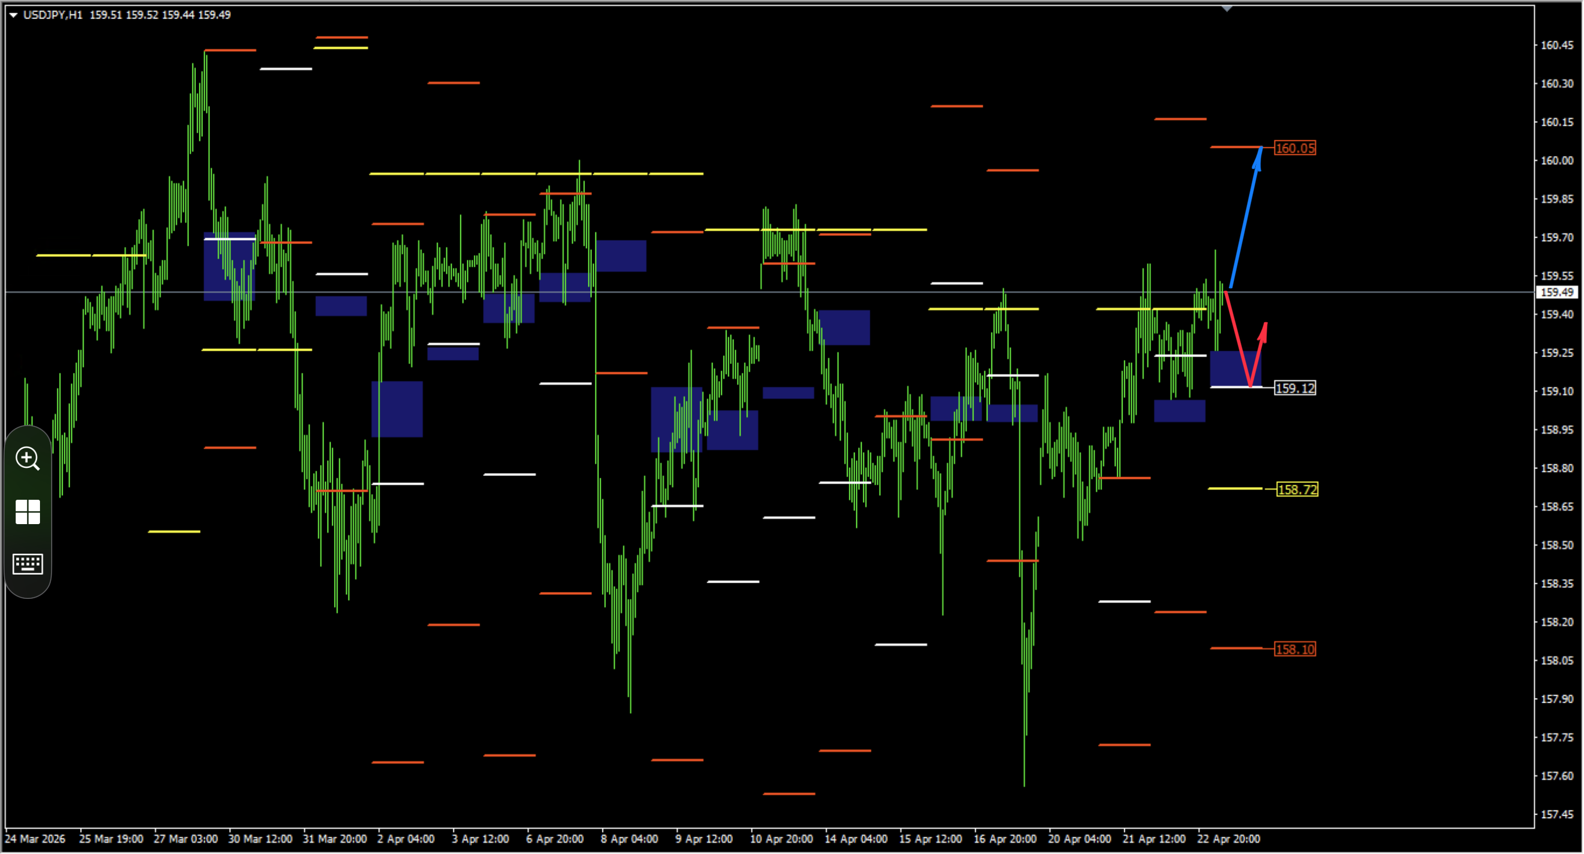Click the 8 Apr 04:00 time label
Viewport: 1584px width, 854px height.
coord(629,840)
